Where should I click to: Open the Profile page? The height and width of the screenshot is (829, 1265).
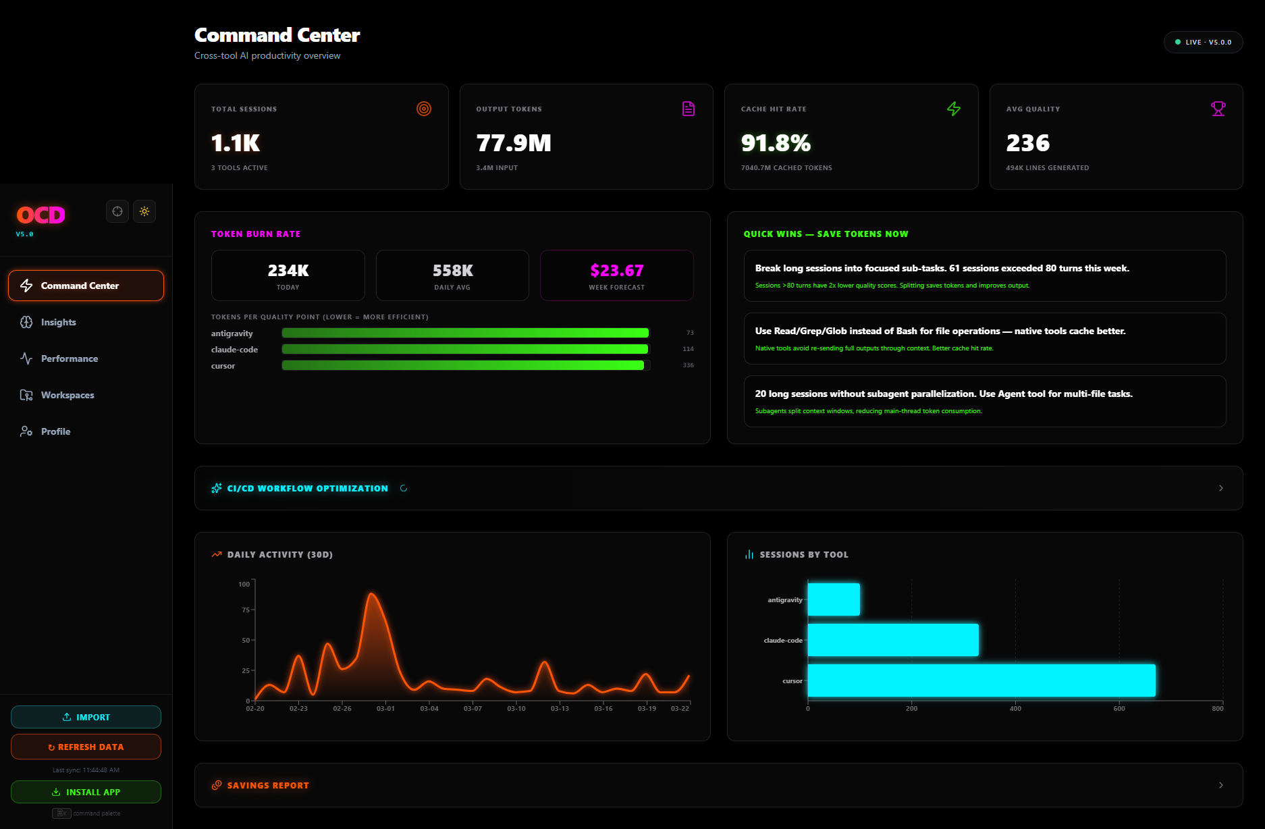point(86,431)
